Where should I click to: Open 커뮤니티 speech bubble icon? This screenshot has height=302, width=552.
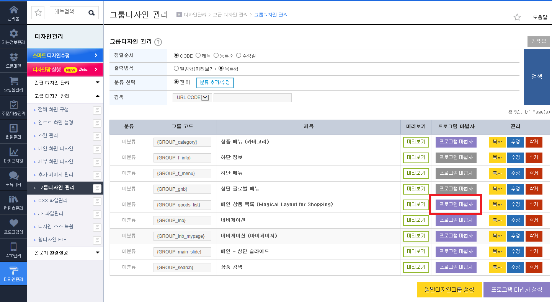click(x=13, y=175)
